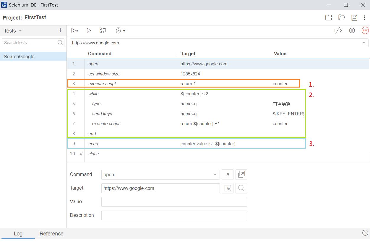Select row 1 open command

218,64
